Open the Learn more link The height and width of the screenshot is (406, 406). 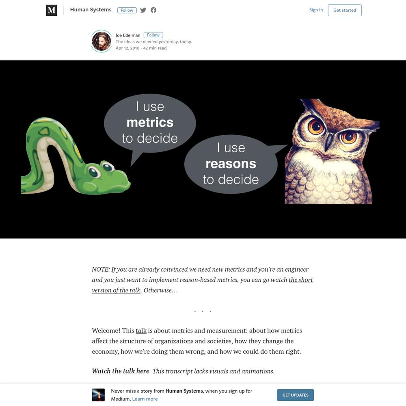145,399
